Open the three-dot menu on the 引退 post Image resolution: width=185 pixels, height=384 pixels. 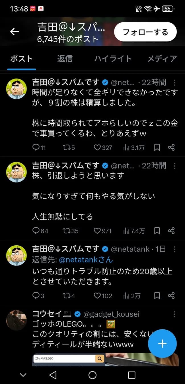174,166
